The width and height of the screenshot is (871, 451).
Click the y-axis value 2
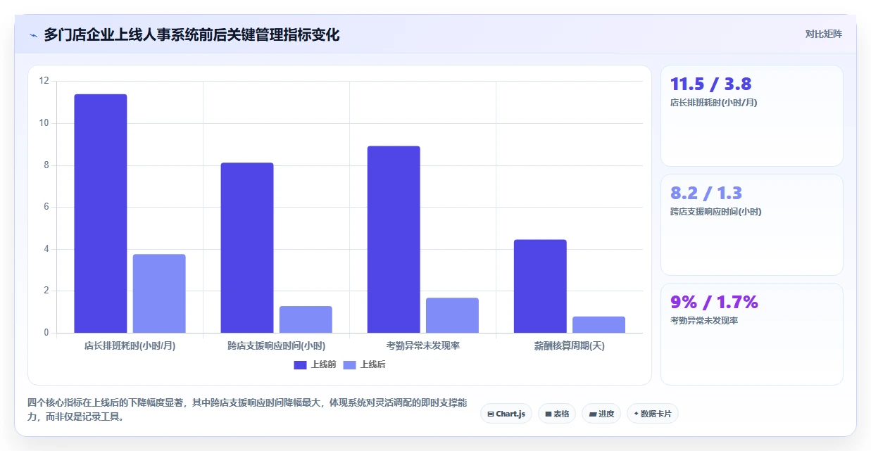coord(46,291)
